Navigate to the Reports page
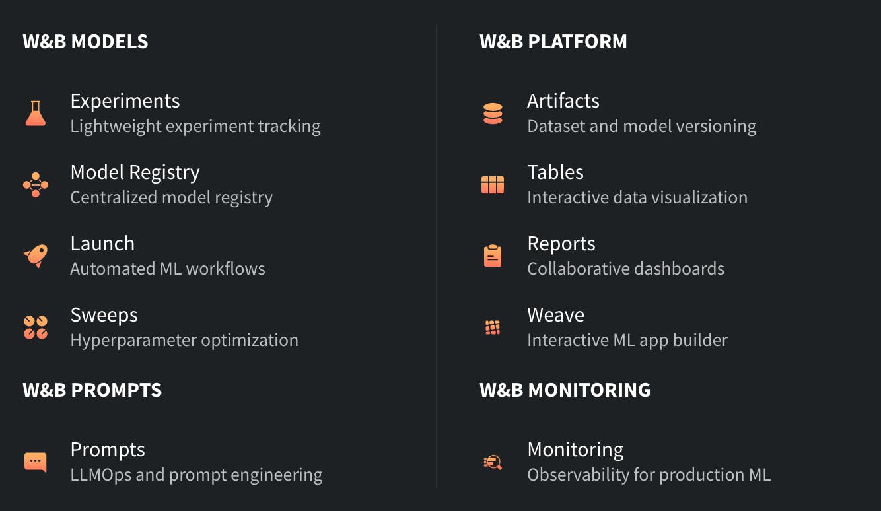881x511 pixels. [x=561, y=244]
